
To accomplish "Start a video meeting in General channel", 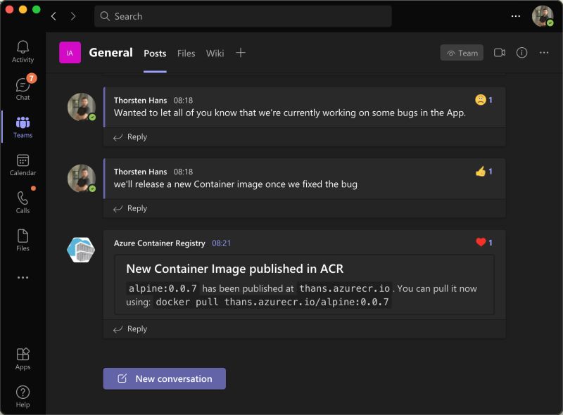I will click(500, 52).
